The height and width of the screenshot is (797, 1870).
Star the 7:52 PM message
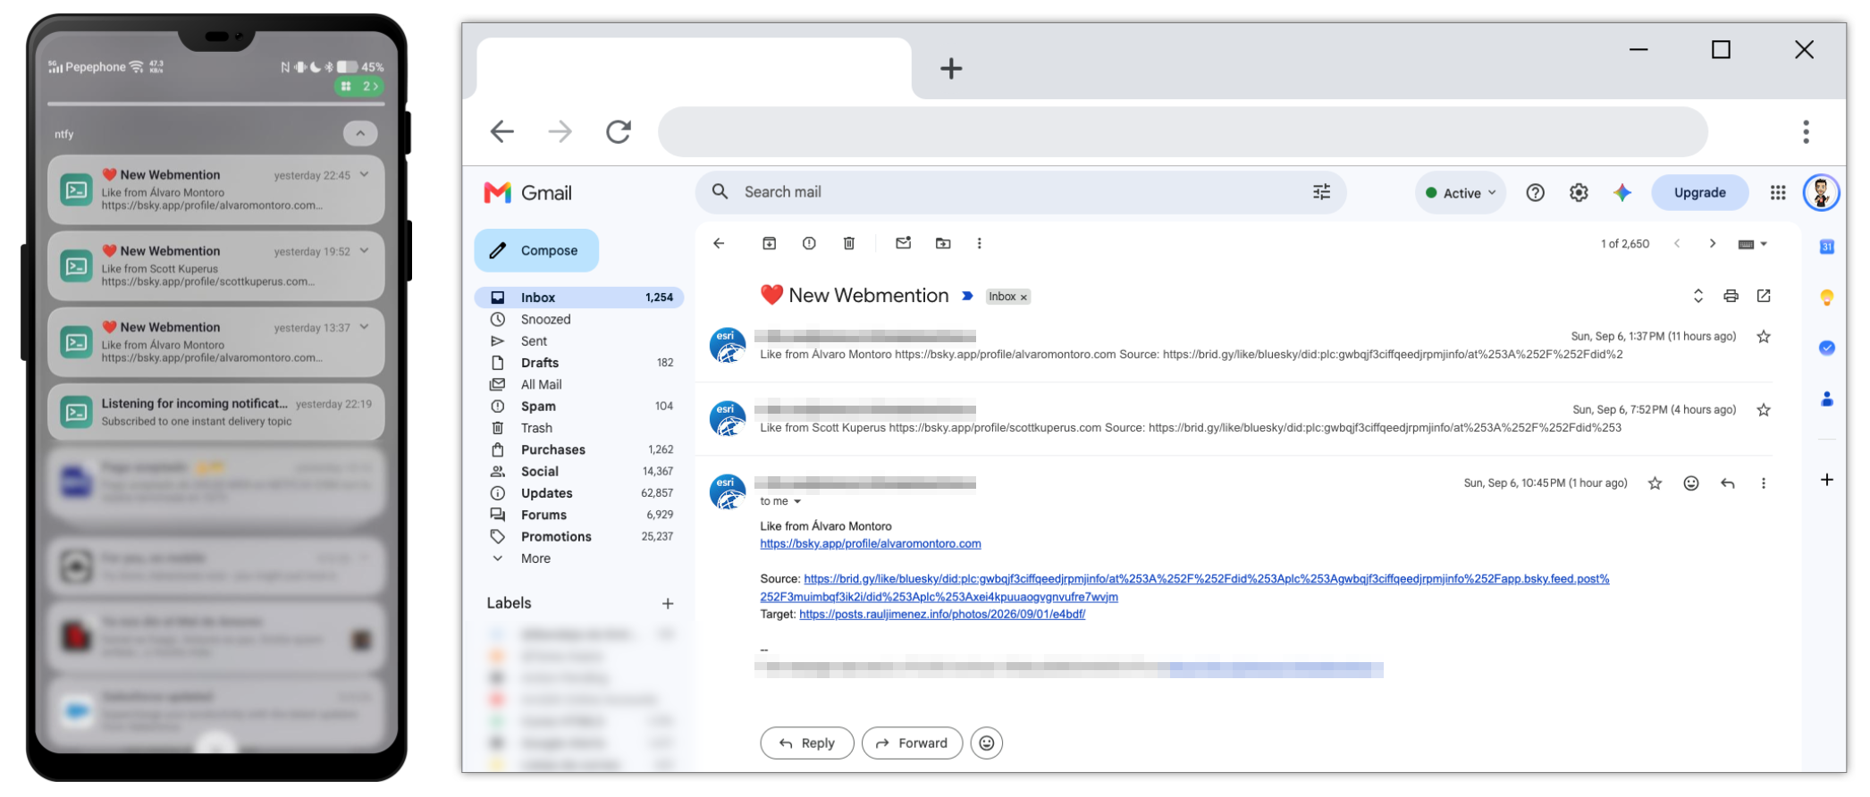[x=1764, y=410]
